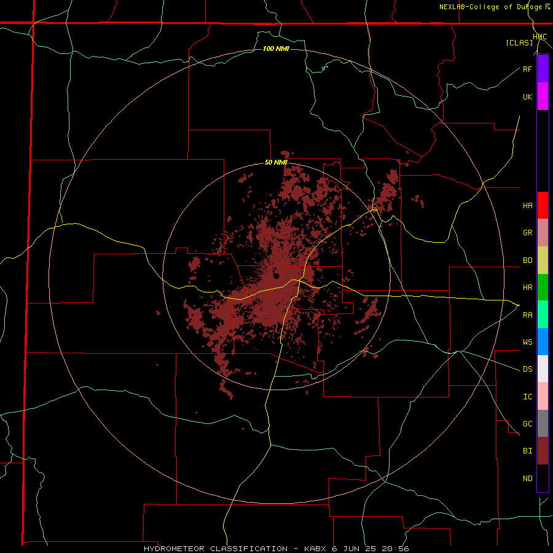The image size is (553, 553).
Task: Click the ND legend label
Action: pos(527,479)
